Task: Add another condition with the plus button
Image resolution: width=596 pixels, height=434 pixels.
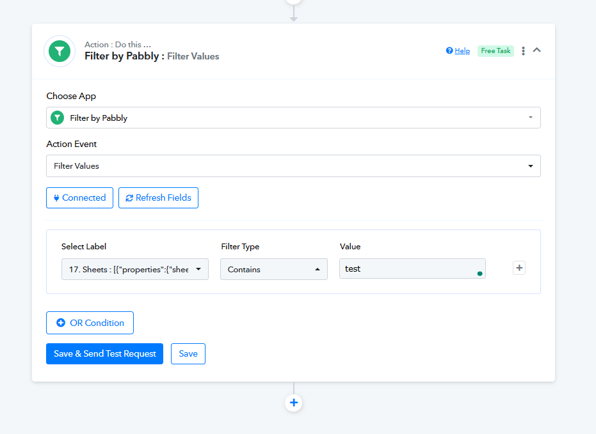Action: 519,268
